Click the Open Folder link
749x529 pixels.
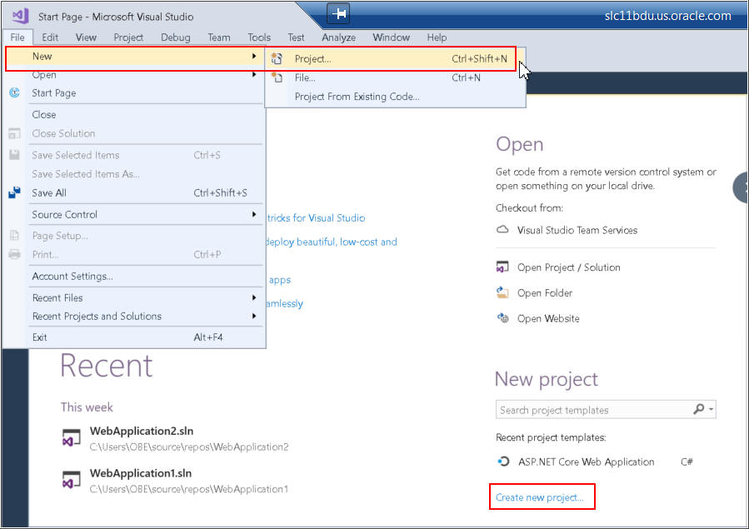pyautogui.click(x=545, y=292)
